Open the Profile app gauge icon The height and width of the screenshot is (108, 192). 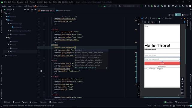158,6
